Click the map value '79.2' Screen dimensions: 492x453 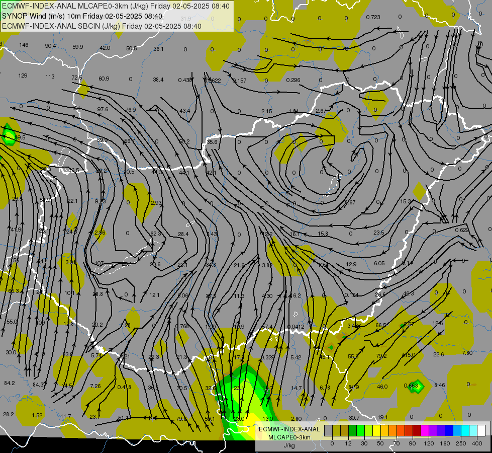381,356
